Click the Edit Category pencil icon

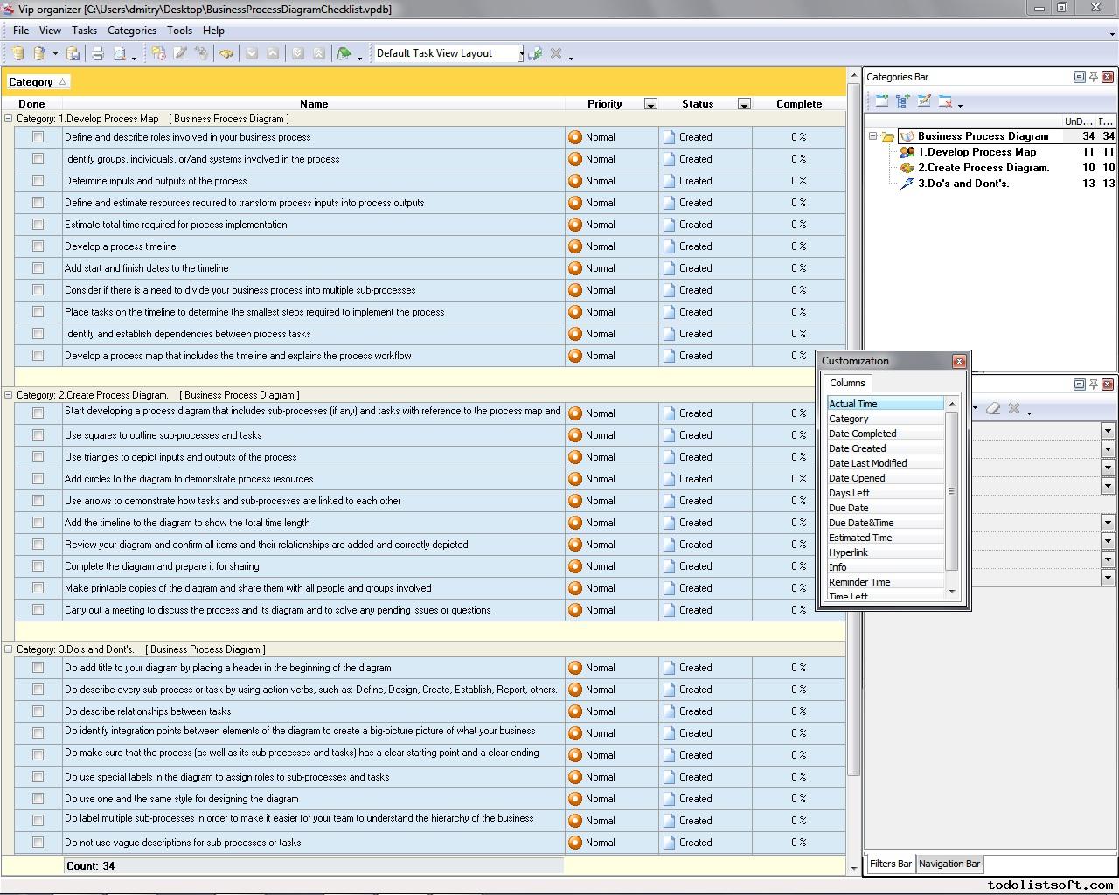click(x=924, y=101)
